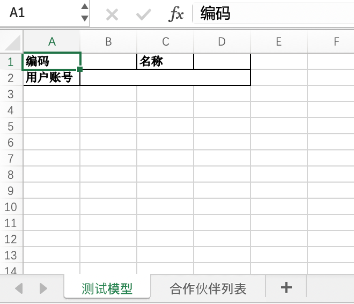Add a new sheet with plus icon
The height and width of the screenshot is (304, 354).
286,288
